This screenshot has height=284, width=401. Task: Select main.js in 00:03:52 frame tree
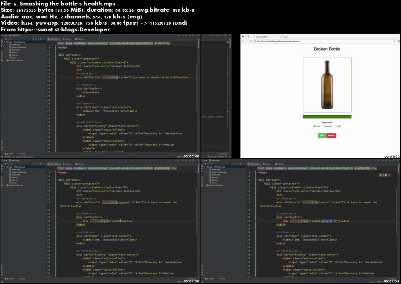214,177
